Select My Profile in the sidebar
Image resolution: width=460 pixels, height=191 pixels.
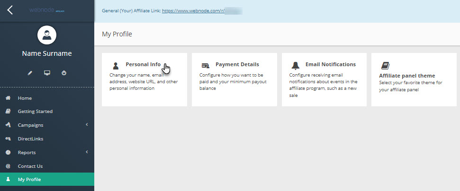29,179
